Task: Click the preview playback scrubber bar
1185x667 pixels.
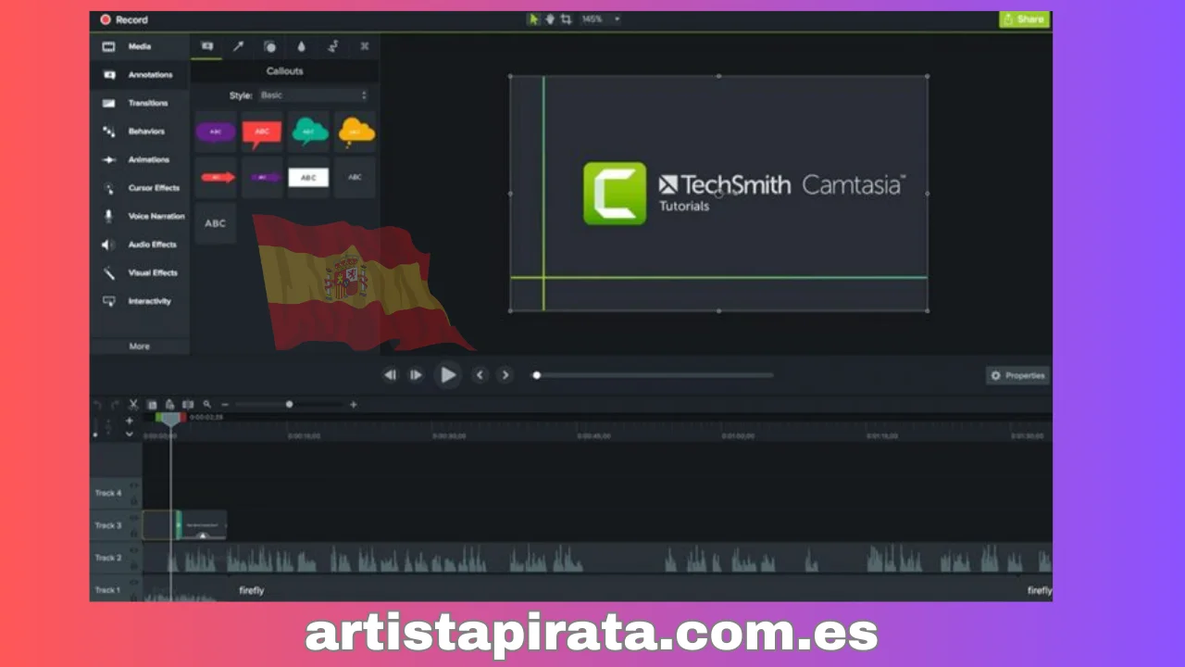Action: click(654, 375)
